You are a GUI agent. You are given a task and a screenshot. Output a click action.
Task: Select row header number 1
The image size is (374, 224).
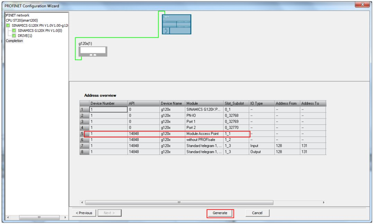pos(84,110)
